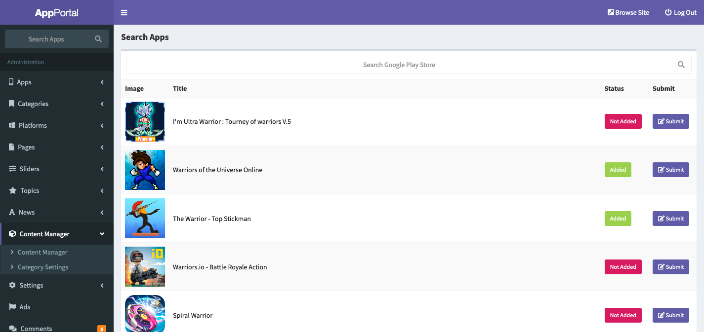Screen dimensions: 704x332
Task: Expand the Categories chevron arrow
Action: click(102, 104)
